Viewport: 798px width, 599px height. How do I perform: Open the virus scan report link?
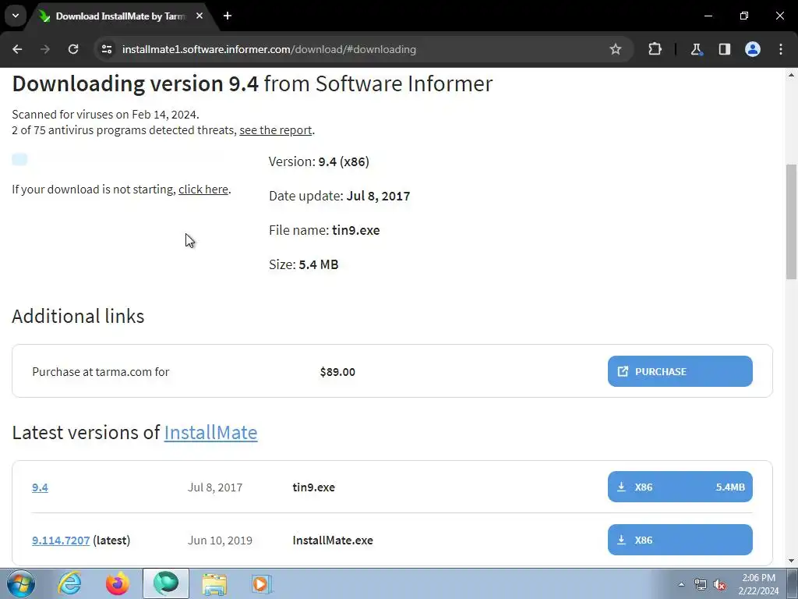click(275, 130)
